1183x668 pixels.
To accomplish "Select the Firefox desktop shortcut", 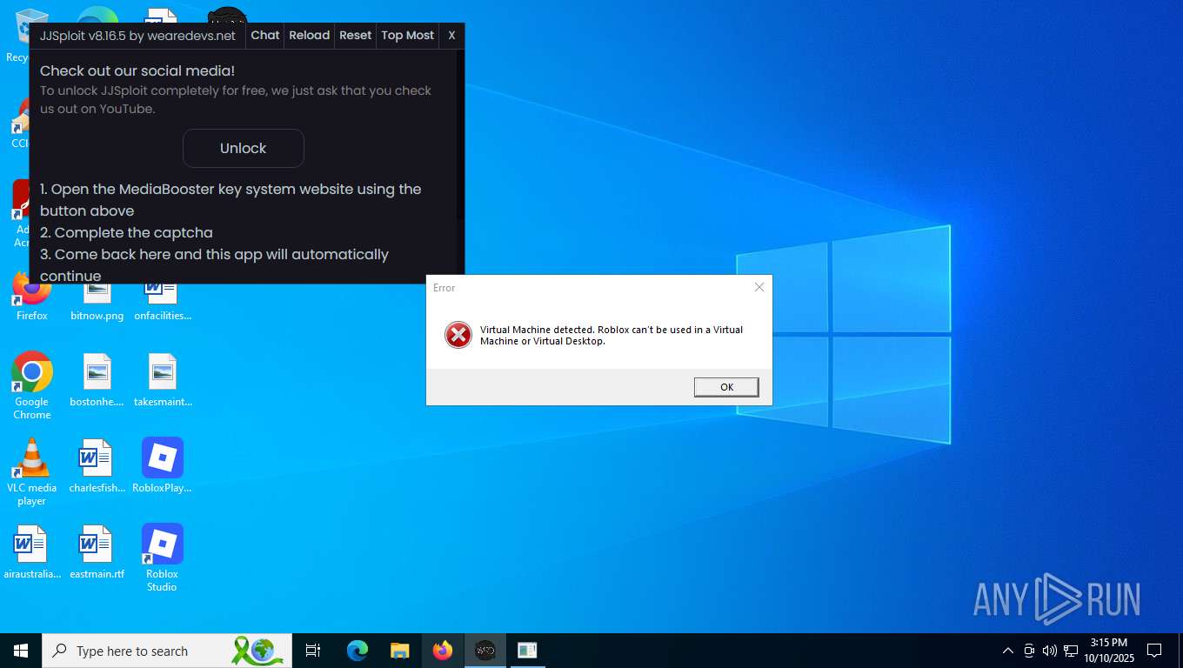I will coord(32,296).
